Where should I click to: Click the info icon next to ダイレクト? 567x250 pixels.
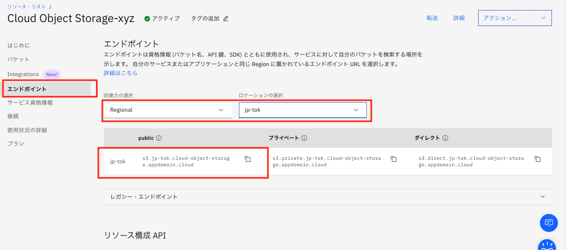pyautogui.click(x=446, y=138)
